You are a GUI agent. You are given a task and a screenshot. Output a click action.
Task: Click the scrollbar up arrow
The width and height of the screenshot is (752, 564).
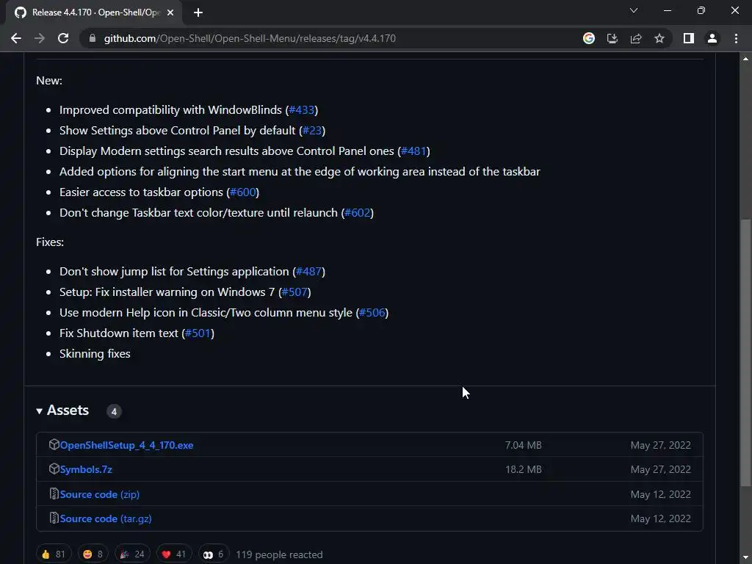click(x=745, y=59)
